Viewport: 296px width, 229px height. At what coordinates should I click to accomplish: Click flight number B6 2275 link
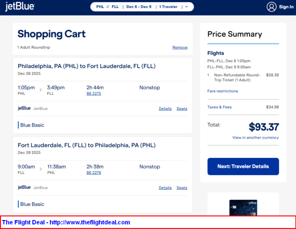click(94, 94)
